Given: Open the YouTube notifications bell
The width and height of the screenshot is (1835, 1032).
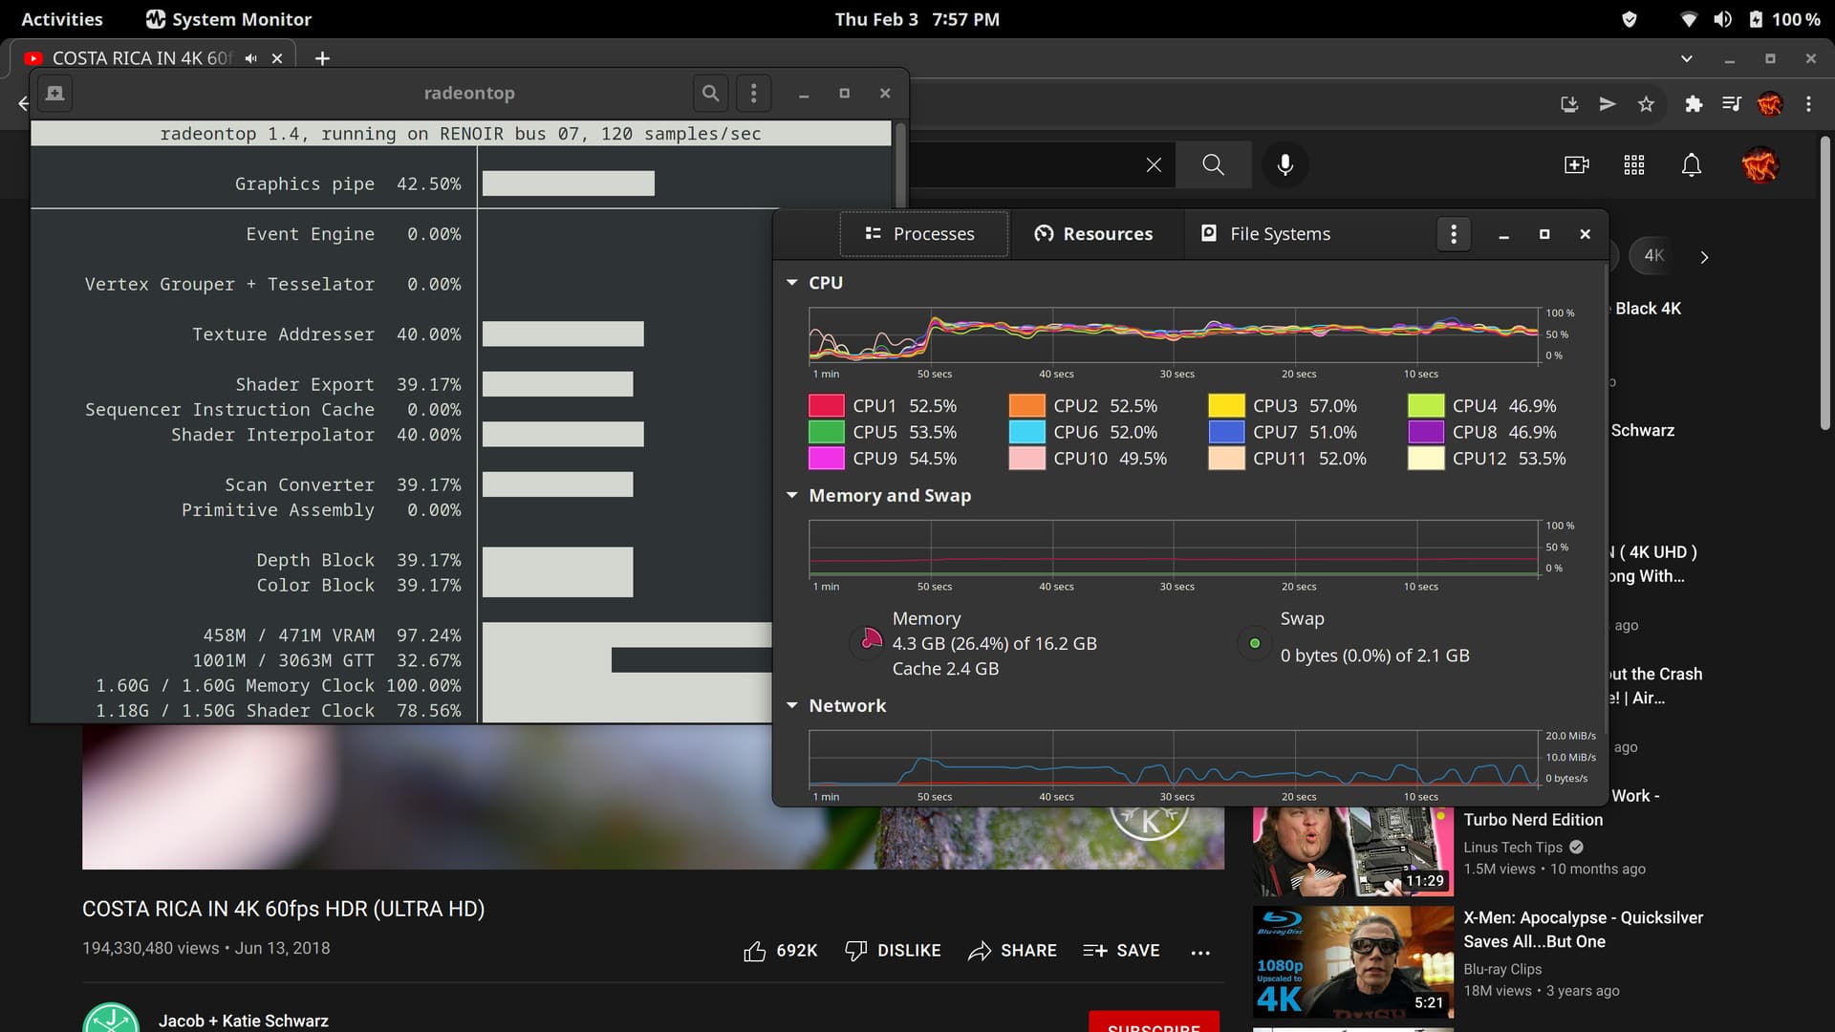Looking at the screenshot, I should click(1691, 165).
